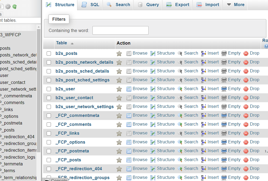The image size is (268, 181).
Task: Click the help icon under Rows column header
Action: tap(266, 46)
